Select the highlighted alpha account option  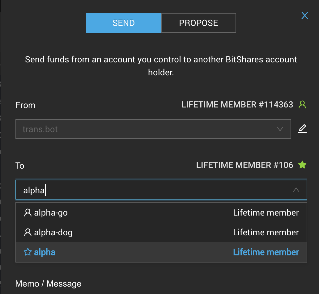pos(161,252)
